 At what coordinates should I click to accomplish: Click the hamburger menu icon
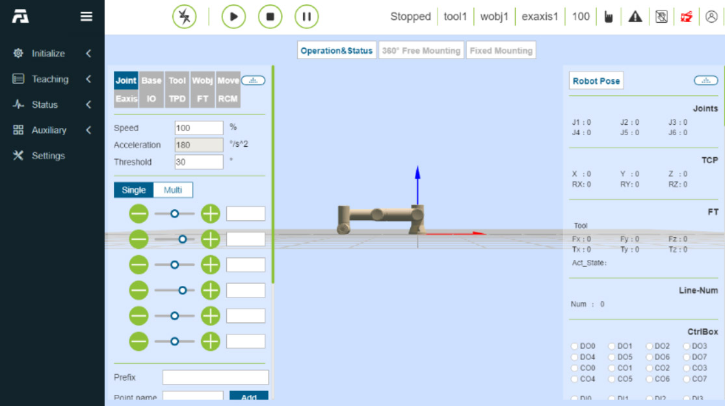[86, 17]
